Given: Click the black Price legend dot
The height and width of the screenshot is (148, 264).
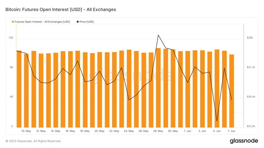Looking at the screenshot, I should (x=78, y=22).
